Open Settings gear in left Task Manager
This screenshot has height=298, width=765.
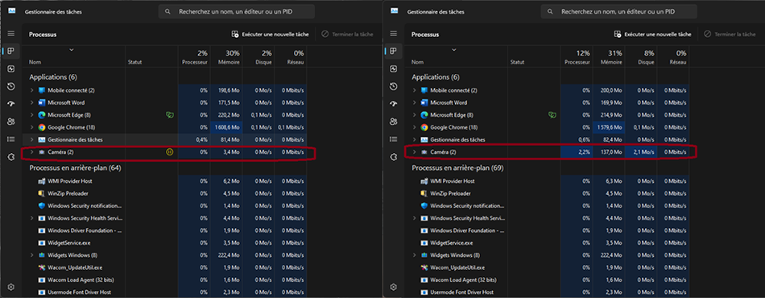click(11, 287)
